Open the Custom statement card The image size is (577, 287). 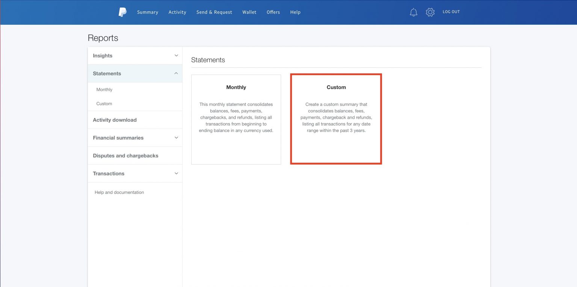coord(336,119)
